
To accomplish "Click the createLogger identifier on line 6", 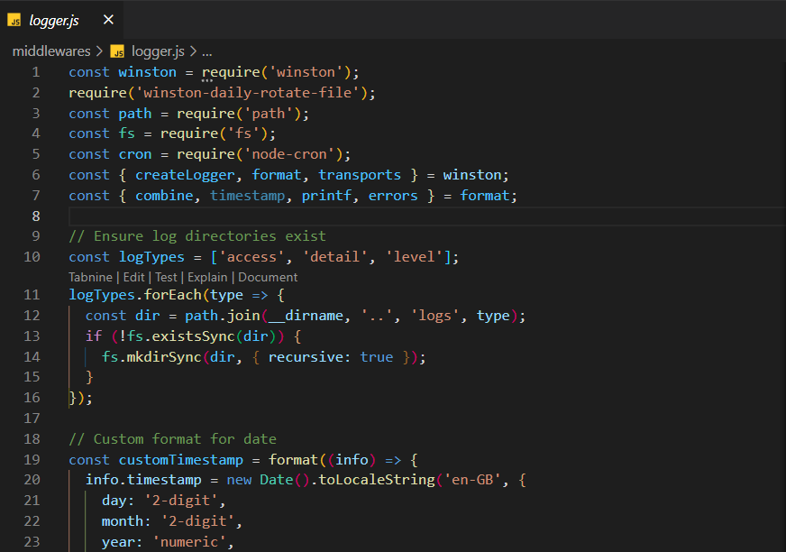I will [185, 174].
